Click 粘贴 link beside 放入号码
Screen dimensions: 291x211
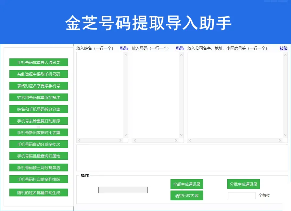tap(180, 48)
